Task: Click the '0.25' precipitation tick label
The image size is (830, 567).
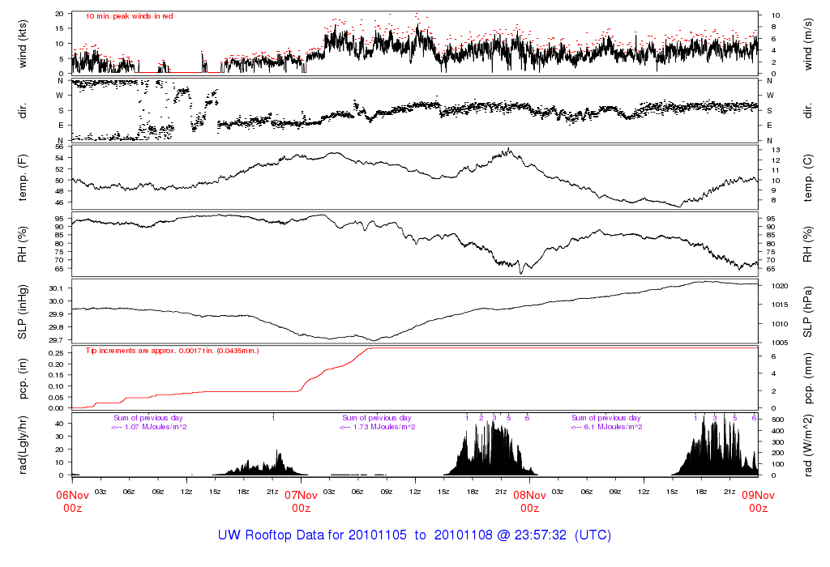Action: pyautogui.click(x=56, y=353)
